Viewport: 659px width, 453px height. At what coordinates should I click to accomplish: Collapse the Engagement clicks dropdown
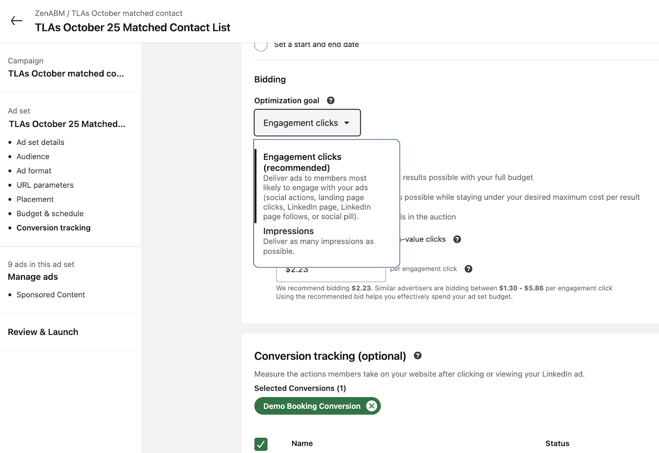[x=307, y=122]
